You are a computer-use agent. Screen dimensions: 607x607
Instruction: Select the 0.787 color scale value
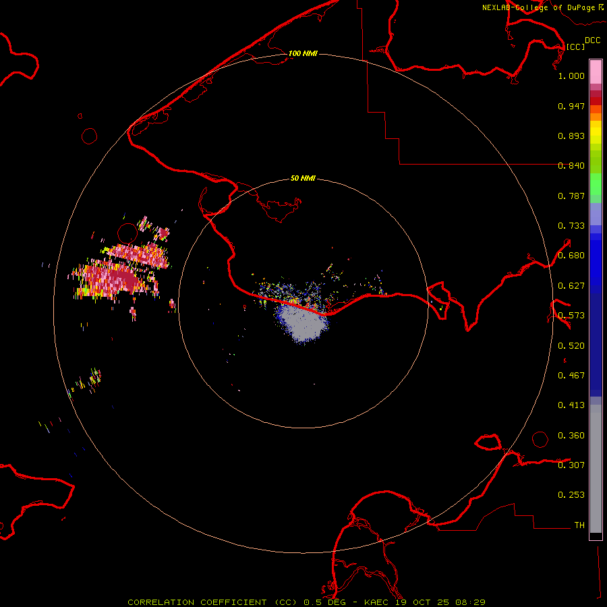[x=571, y=196]
